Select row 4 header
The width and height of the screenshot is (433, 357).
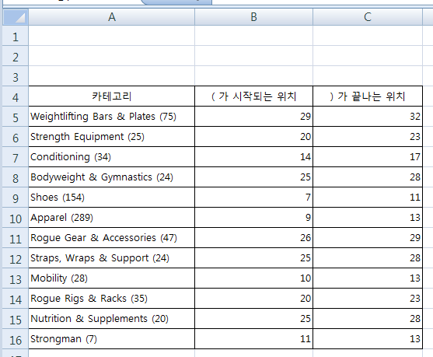tap(16, 96)
